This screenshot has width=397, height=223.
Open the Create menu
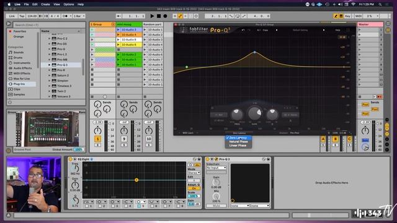click(45, 4)
